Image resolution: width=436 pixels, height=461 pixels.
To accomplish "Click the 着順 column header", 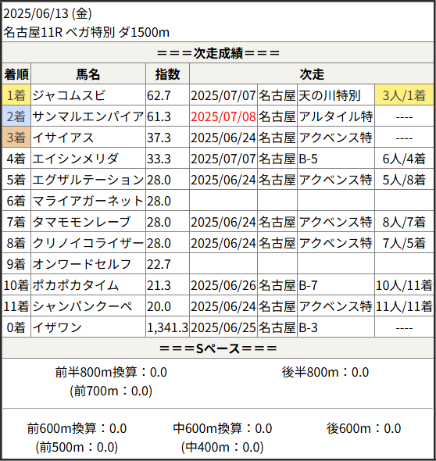I will point(16,74).
